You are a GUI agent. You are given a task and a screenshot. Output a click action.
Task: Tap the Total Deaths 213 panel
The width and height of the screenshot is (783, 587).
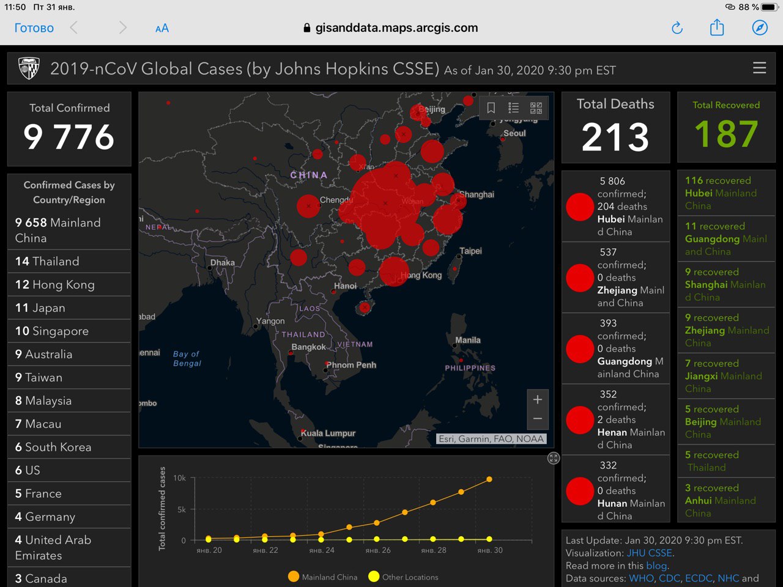[x=615, y=128]
